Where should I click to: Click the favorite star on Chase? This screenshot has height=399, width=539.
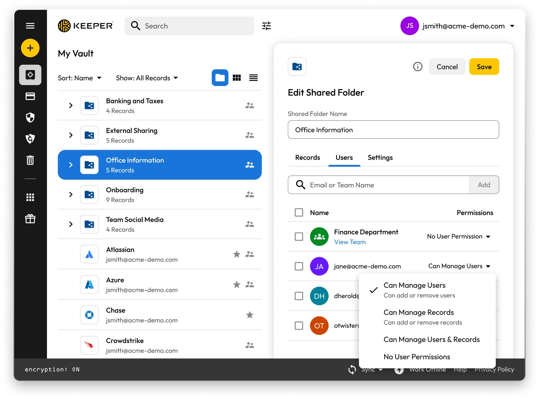coord(250,315)
